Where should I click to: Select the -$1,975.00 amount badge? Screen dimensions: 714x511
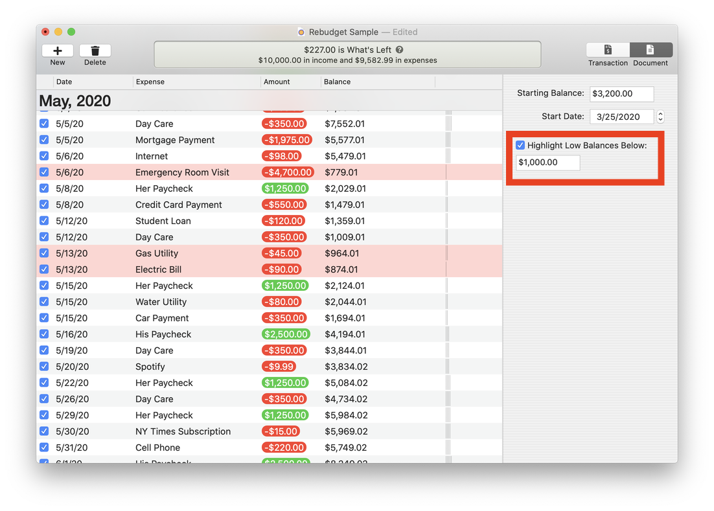[x=287, y=140]
